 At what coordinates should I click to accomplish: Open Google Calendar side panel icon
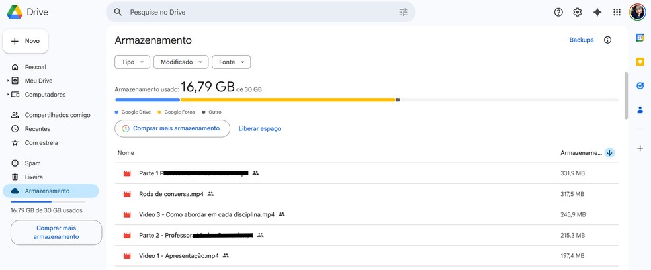click(x=640, y=38)
